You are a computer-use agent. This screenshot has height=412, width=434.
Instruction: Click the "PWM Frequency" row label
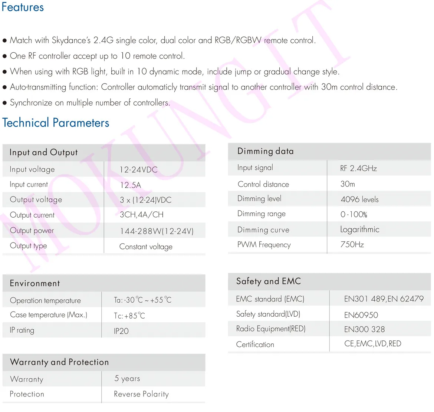[x=264, y=245]
